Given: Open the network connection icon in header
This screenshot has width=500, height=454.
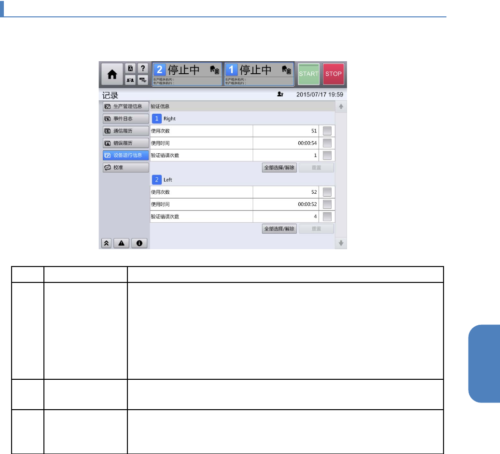Looking at the screenshot, I should 143,80.
